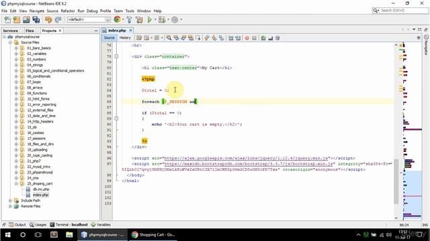Open the Debug Project dropdown arrow

click(x=168, y=19)
